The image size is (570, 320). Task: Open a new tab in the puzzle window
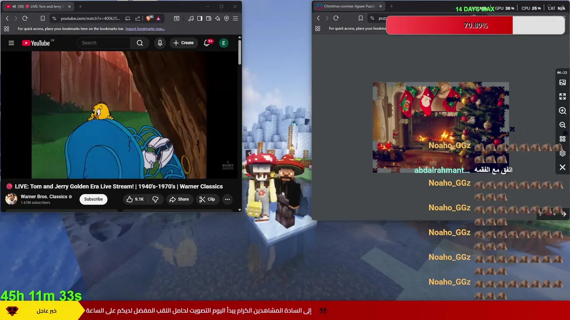tap(391, 6)
